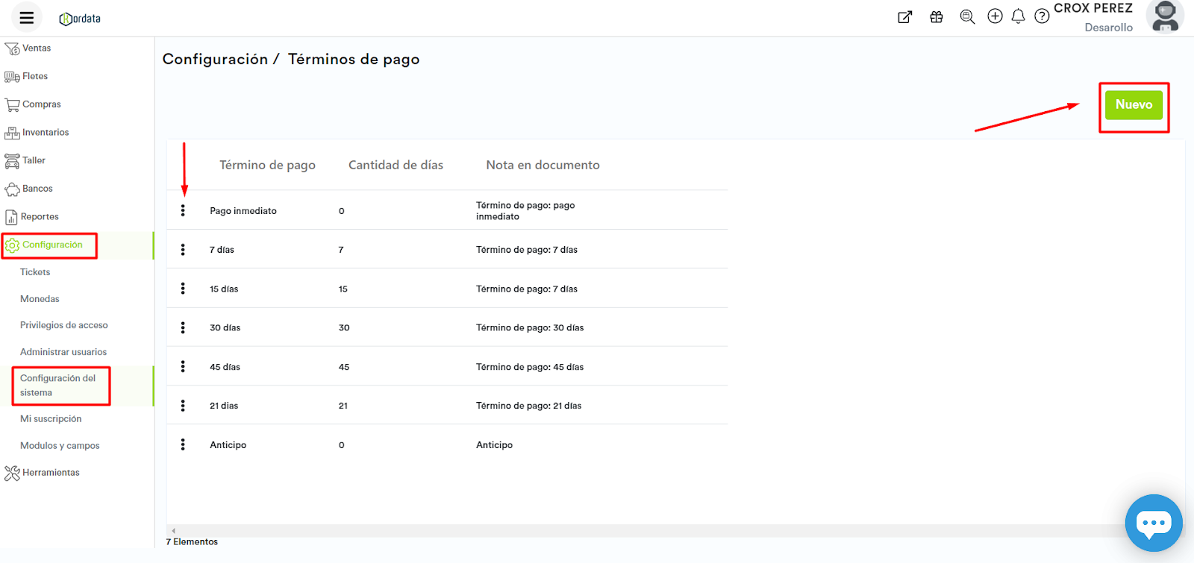Click Configuración breadcrumb link
Screen dimensions: 1194x563
[215, 60]
